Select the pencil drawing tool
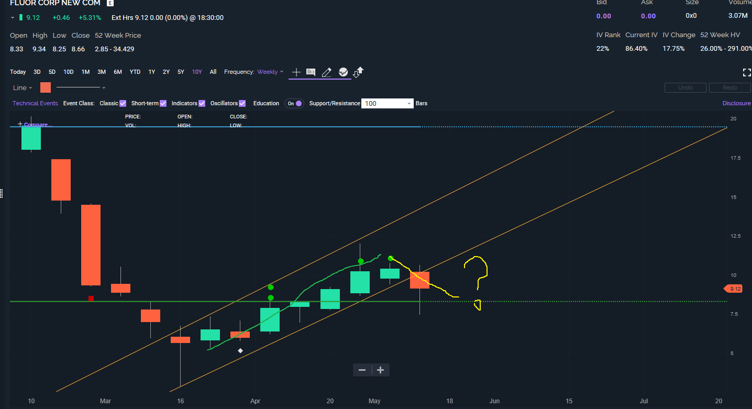The height and width of the screenshot is (409, 752). click(327, 72)
